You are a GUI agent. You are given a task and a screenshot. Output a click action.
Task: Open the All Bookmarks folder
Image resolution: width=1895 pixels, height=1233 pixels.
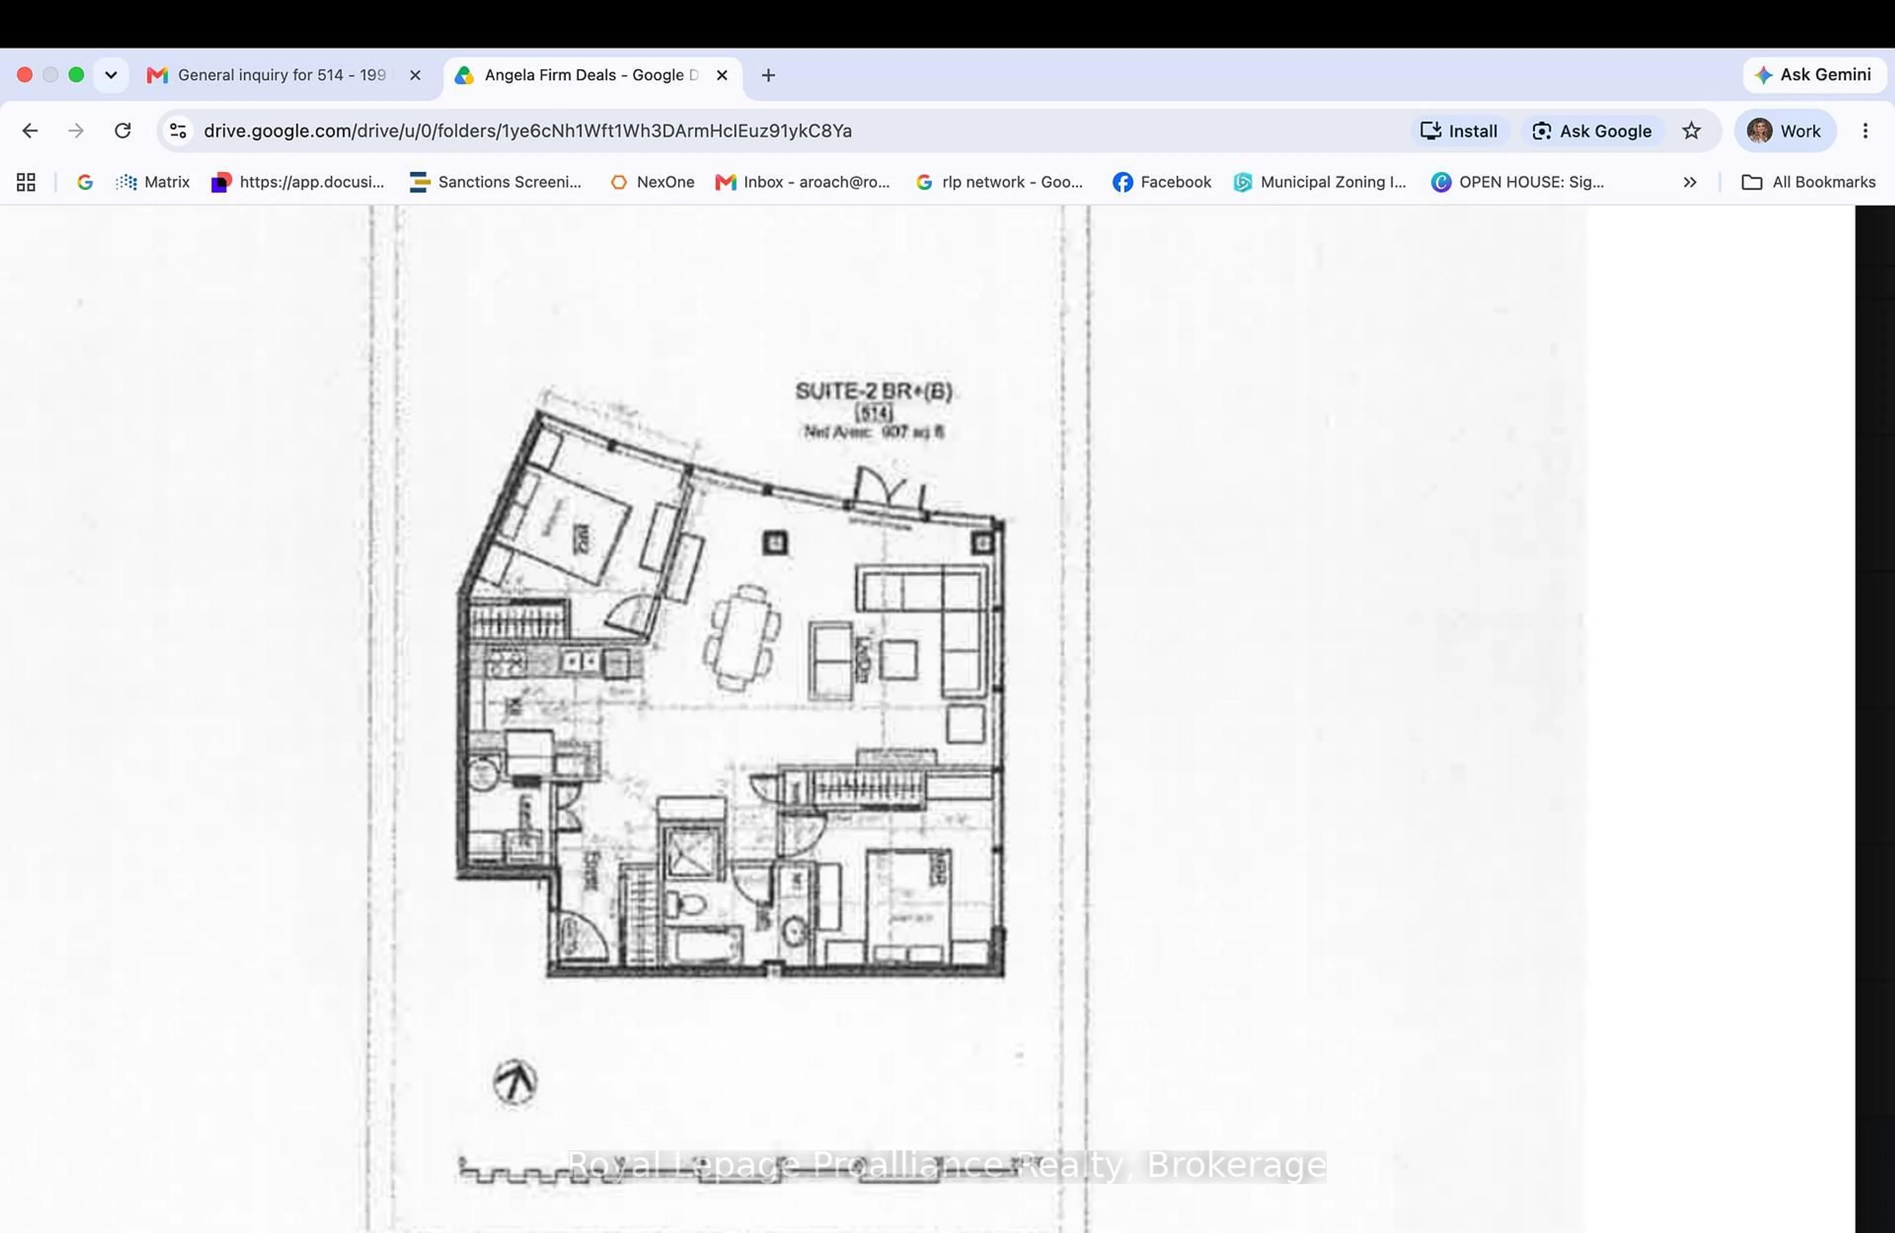(1808, 183)
